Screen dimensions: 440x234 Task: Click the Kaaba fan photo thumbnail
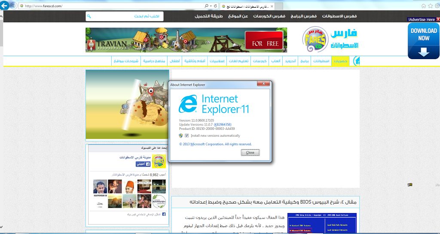click(159, 187)
